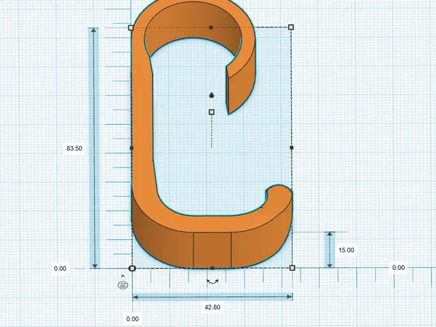The height and width of the screenshot is (327, 436).
Task: Select the top-right corner resize handle
Action: click(x=291, y=27)
